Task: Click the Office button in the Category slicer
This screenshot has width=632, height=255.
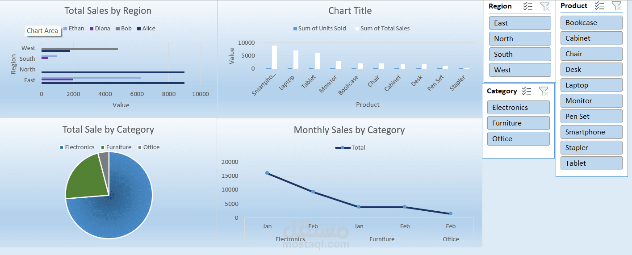Action: click(x=518, y=139)
